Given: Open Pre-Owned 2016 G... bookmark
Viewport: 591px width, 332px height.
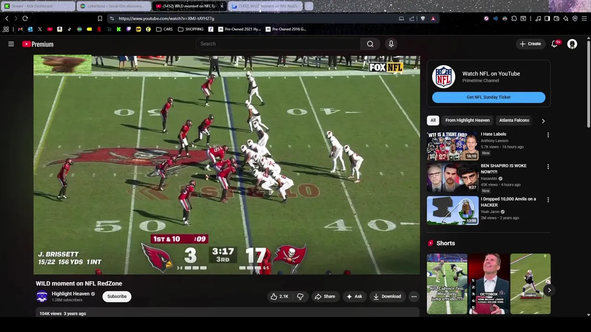Looking at the screenshot, I should [286, 29].
